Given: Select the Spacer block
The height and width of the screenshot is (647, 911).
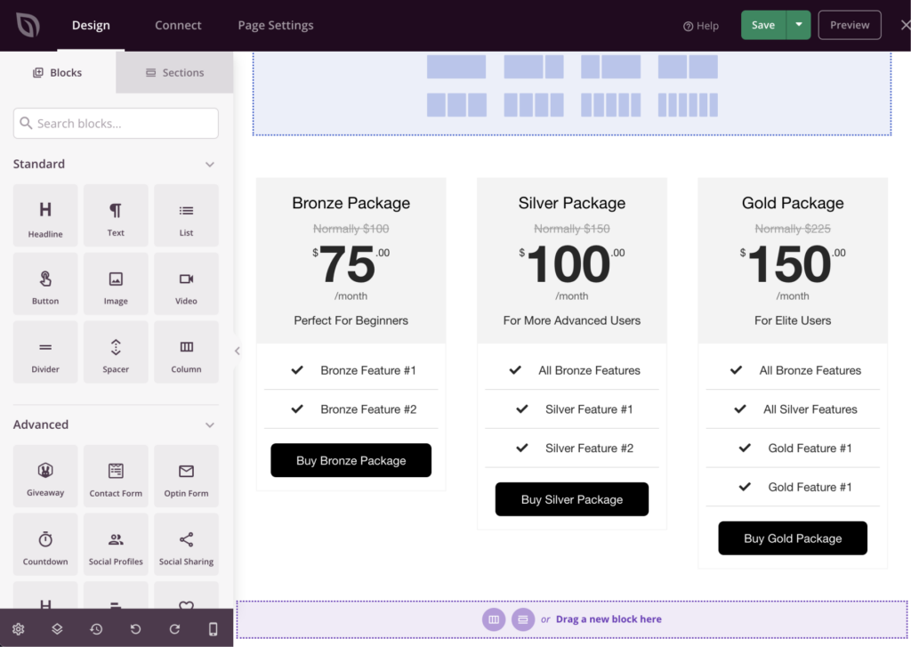Looking at the screenshot, I should pos(116,352).
